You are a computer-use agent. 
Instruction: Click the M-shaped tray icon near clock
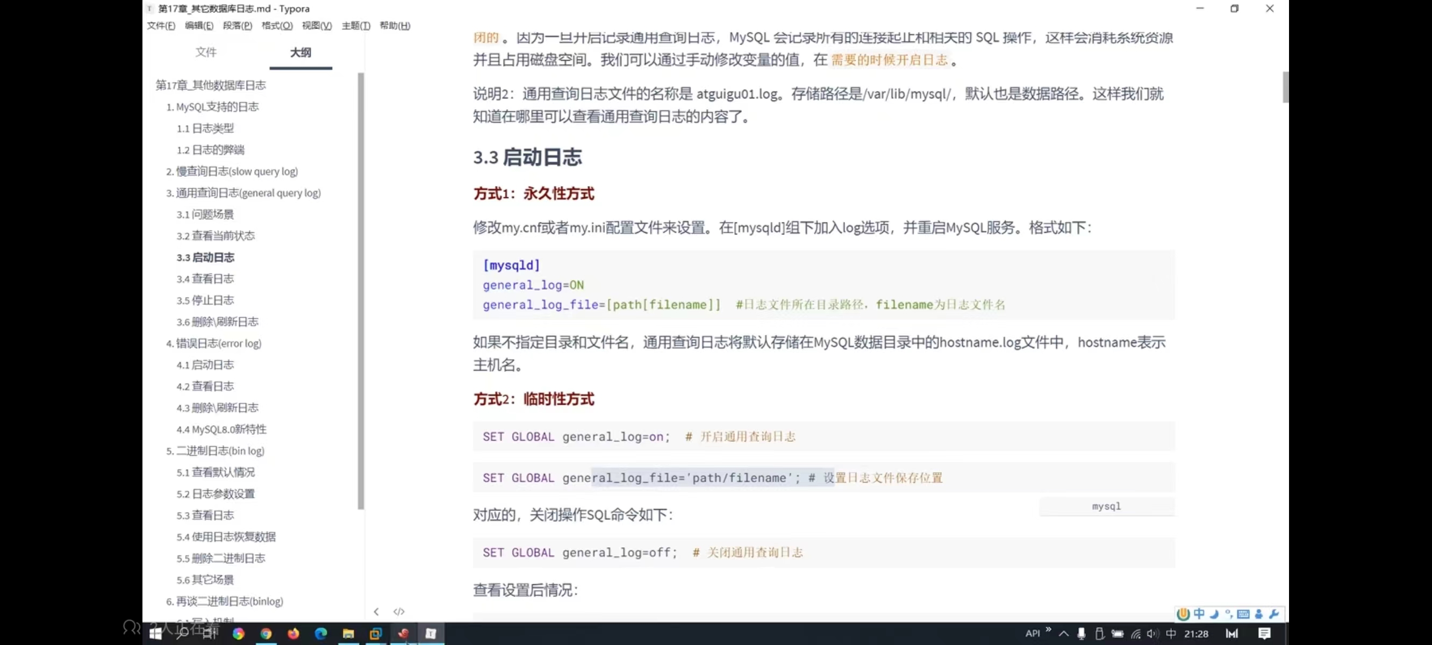[x=1232, y=634]
